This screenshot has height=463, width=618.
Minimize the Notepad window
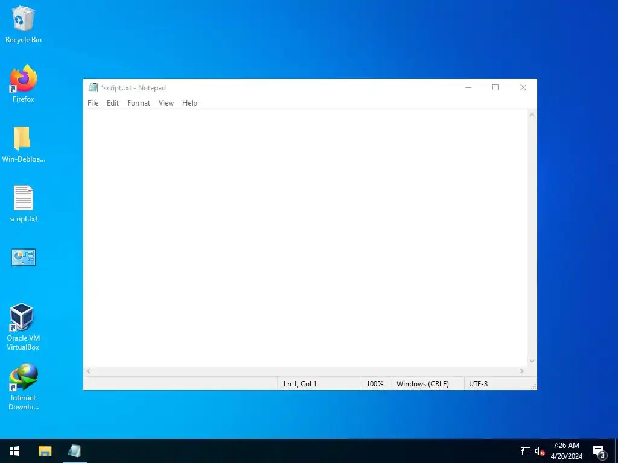click(468, 87)
